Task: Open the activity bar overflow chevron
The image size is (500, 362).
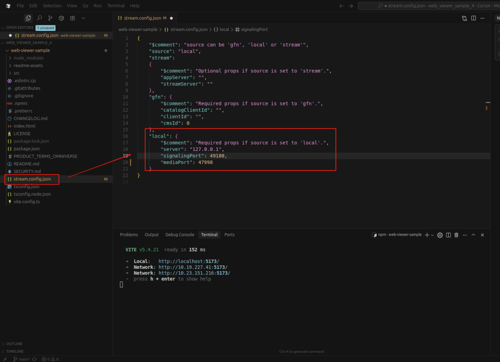Action: click(83, 18)
